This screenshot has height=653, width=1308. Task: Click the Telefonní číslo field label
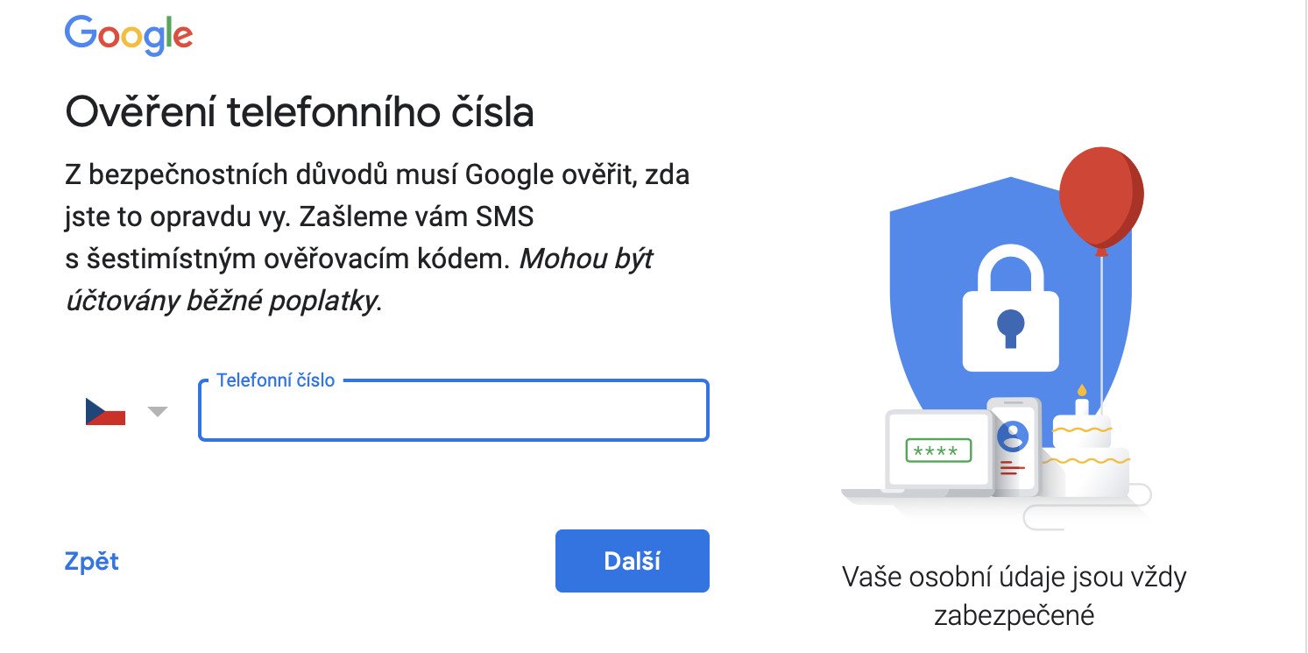(x=275, y=380)
